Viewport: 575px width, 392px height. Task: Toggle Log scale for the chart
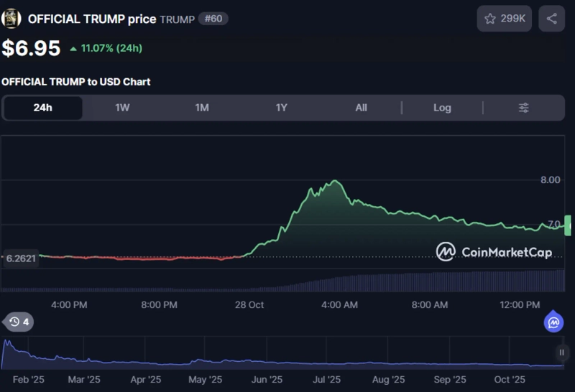tap(442, 108)
